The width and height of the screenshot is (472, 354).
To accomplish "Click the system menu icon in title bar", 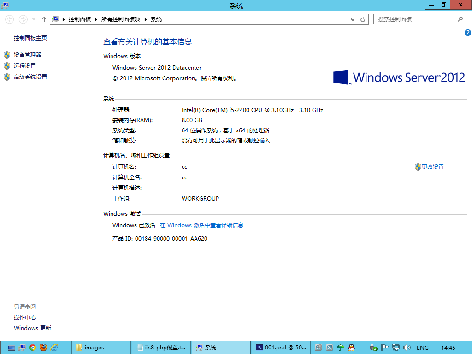I will pos(5,6).
